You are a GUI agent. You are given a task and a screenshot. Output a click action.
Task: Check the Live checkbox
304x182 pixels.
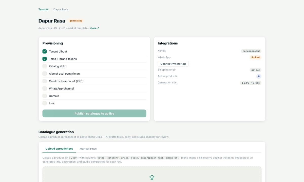[x=45, y=103]
